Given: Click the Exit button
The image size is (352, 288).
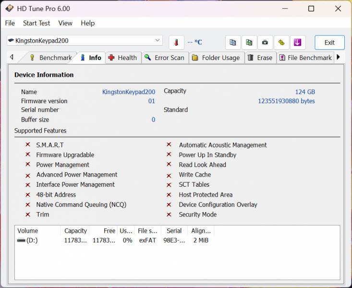Looking at the screenshot, I should click(329, 42).
